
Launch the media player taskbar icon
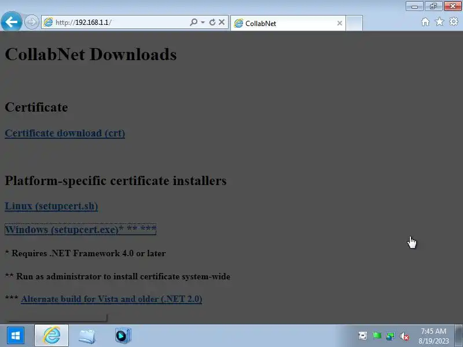coord(123,335)
